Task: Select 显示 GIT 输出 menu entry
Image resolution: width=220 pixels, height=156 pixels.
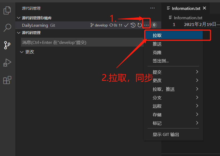Action: [x=173, y=134]
